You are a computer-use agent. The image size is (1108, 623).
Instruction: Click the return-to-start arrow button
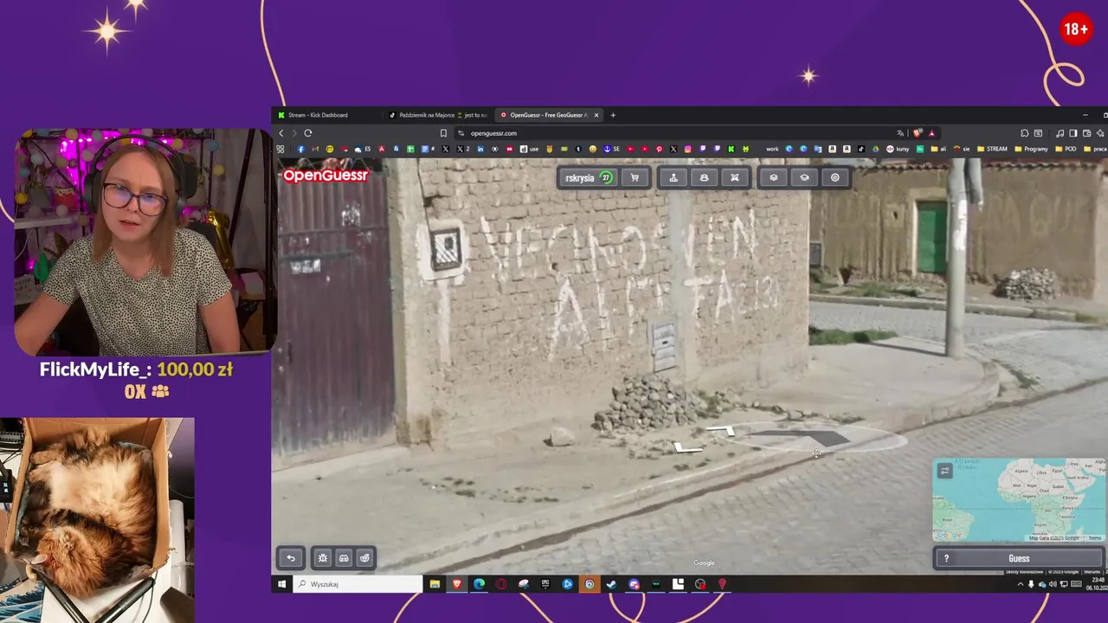[291, 558]
